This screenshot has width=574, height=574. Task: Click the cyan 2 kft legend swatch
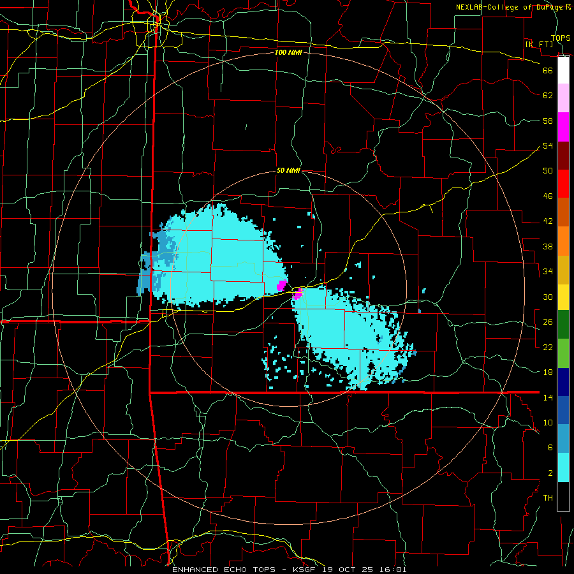point(563,467)
